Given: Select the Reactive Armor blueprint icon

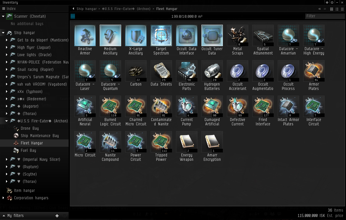Looking at the screenshot, I should [85, 35].
